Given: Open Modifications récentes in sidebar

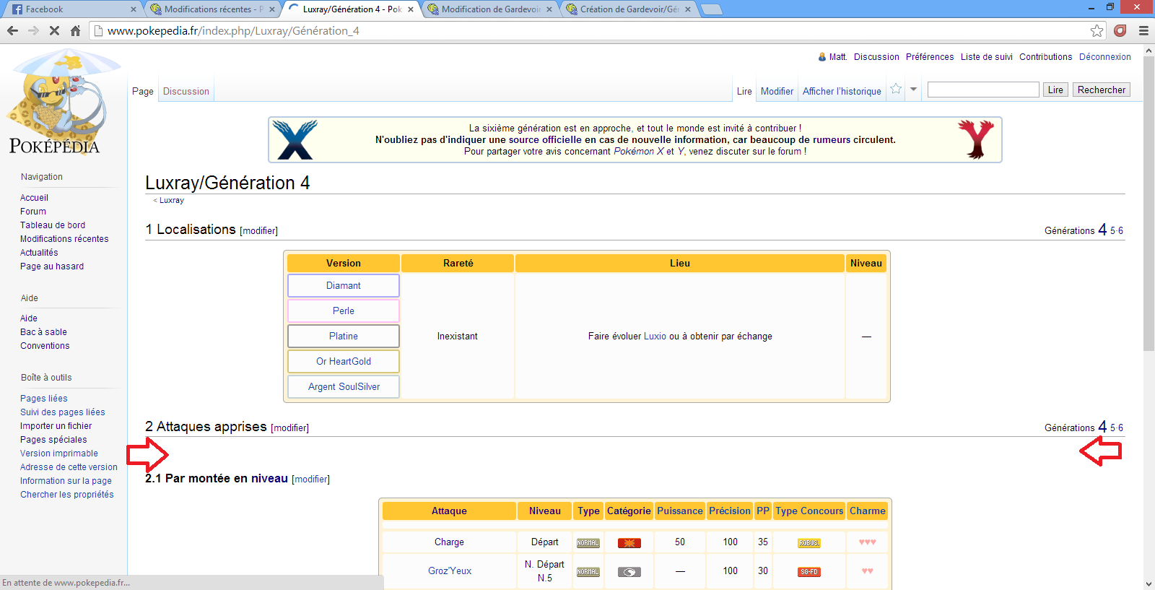Looking at the screenshot, I should point(64,239).
